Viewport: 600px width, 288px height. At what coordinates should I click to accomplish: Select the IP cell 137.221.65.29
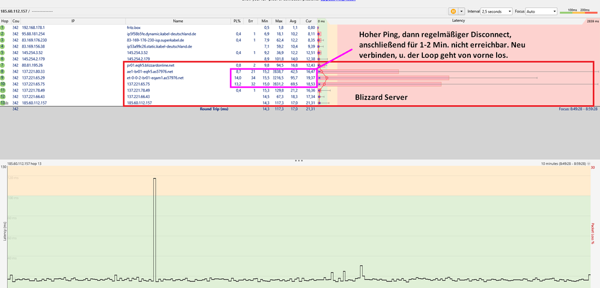pos(33,78)
